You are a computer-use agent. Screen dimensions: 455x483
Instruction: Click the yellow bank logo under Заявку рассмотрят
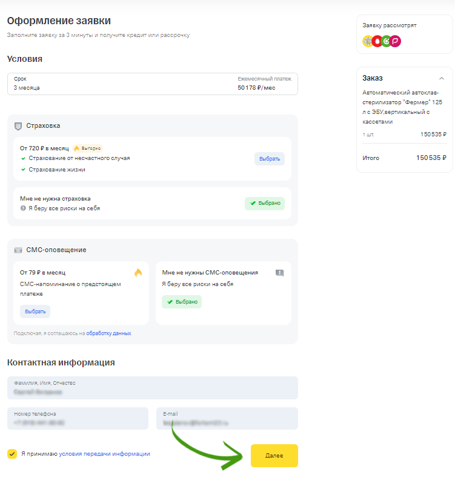click(368, 41)
